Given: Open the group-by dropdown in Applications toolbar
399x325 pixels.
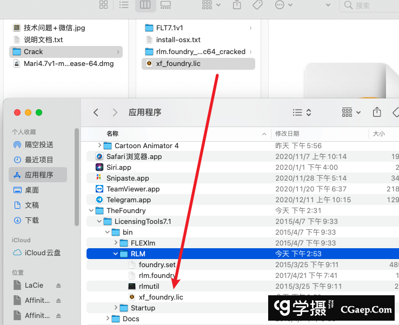Looking at the screenshot, I should tap(351, 112).
